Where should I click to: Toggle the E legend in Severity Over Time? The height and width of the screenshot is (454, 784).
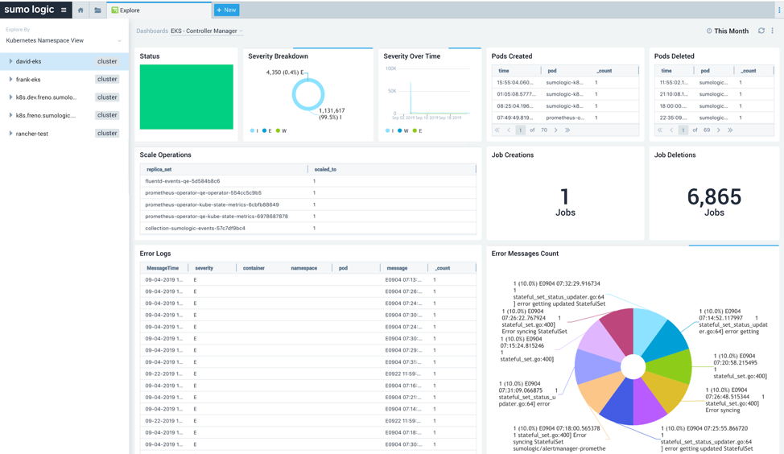418,130
